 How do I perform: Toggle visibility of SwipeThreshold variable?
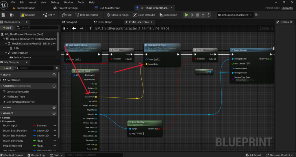55,146
